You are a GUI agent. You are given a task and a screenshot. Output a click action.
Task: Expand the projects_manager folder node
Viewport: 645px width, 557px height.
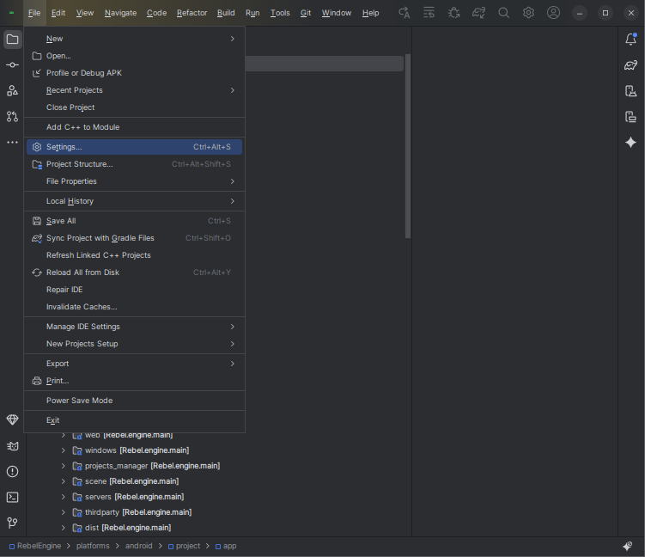click(x=63, y=466)
